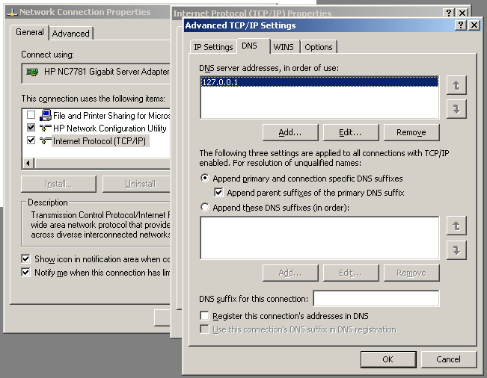Select Append these DNS suffixes radio option
Screen dimensions: 487x378
(x=205, y=208)
